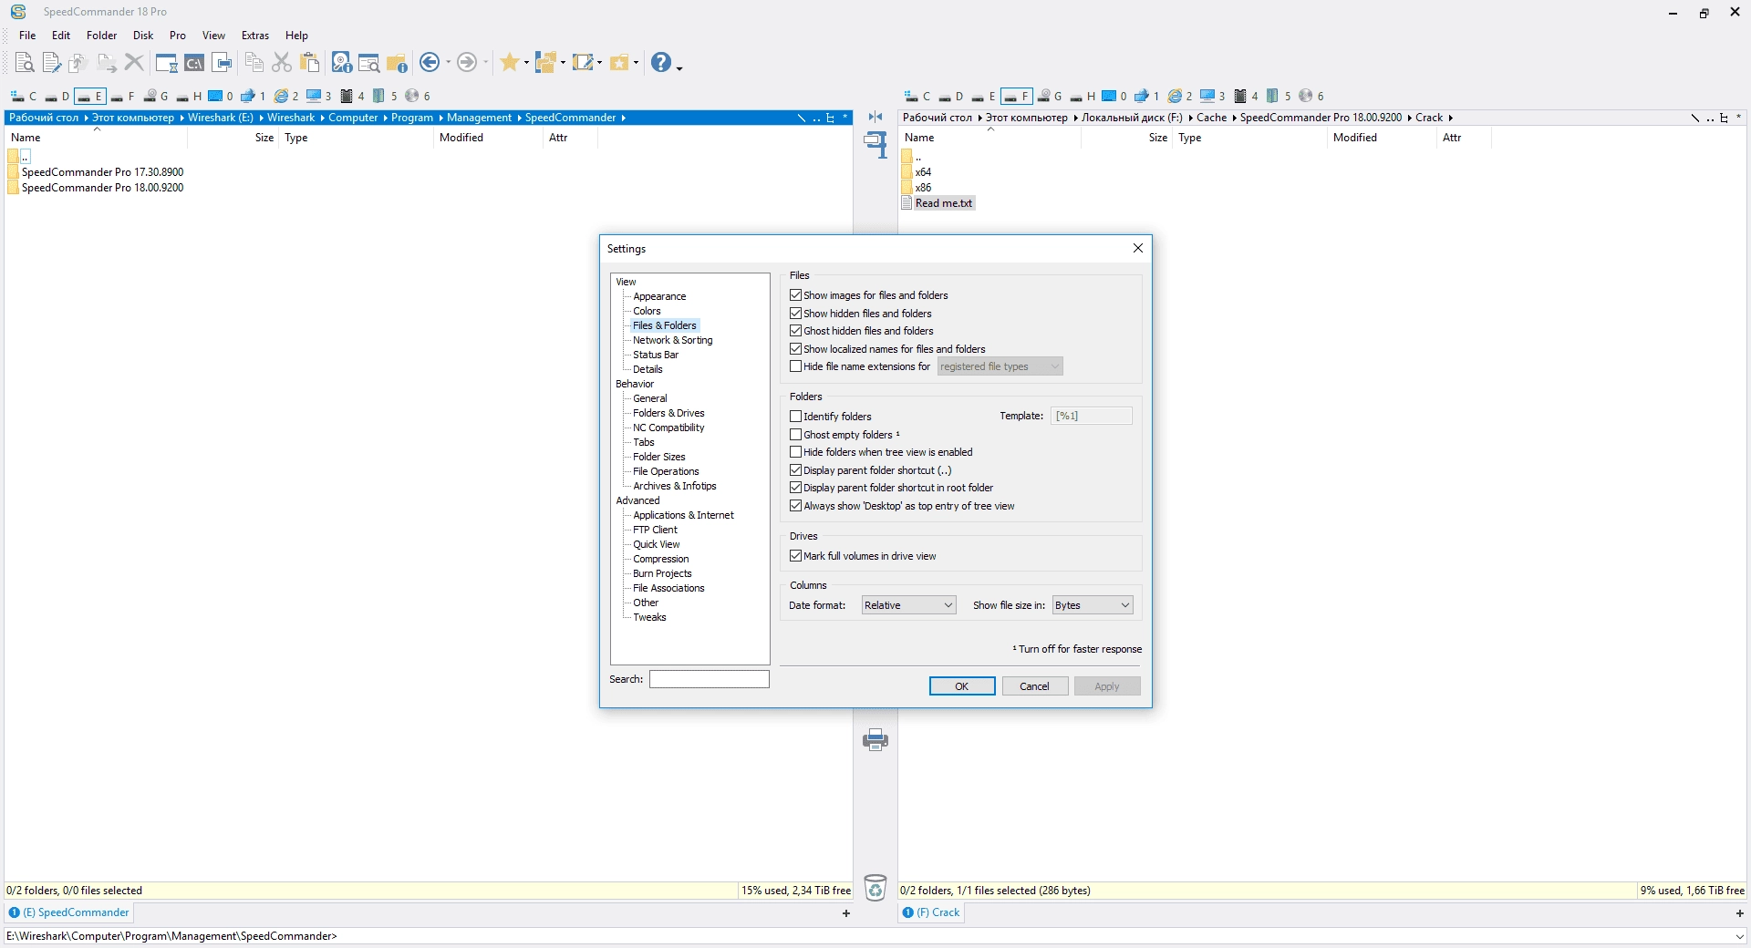Click the Cut scissors toolbar icon

282,62
